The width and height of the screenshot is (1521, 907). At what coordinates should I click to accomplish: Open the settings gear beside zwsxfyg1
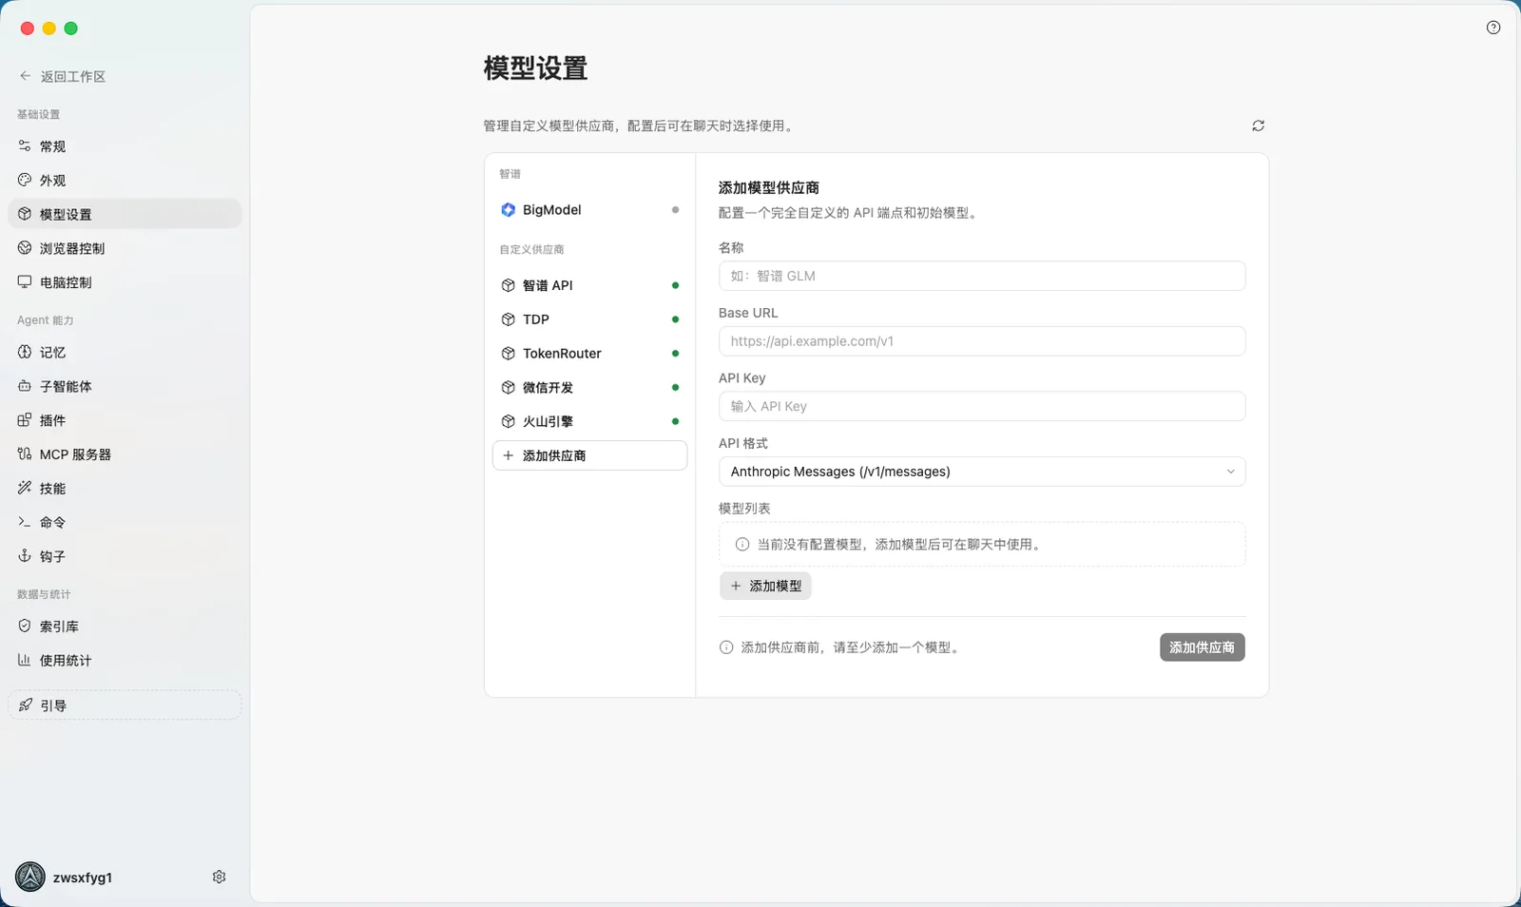(219, 877)
